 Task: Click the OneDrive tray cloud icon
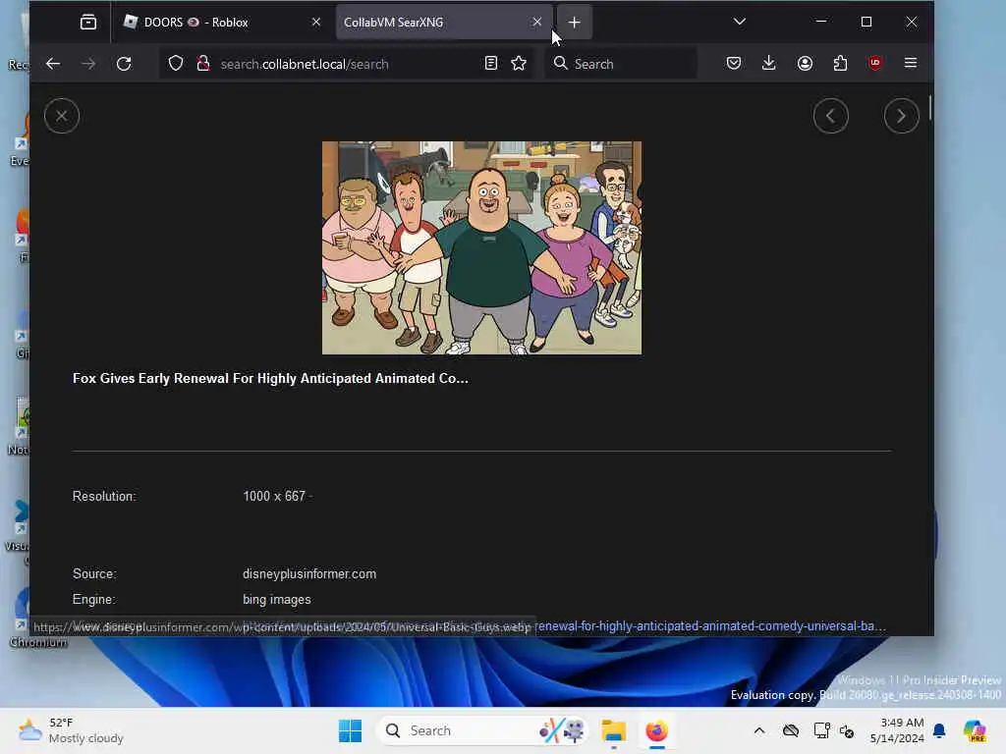[x=791, y=730]
